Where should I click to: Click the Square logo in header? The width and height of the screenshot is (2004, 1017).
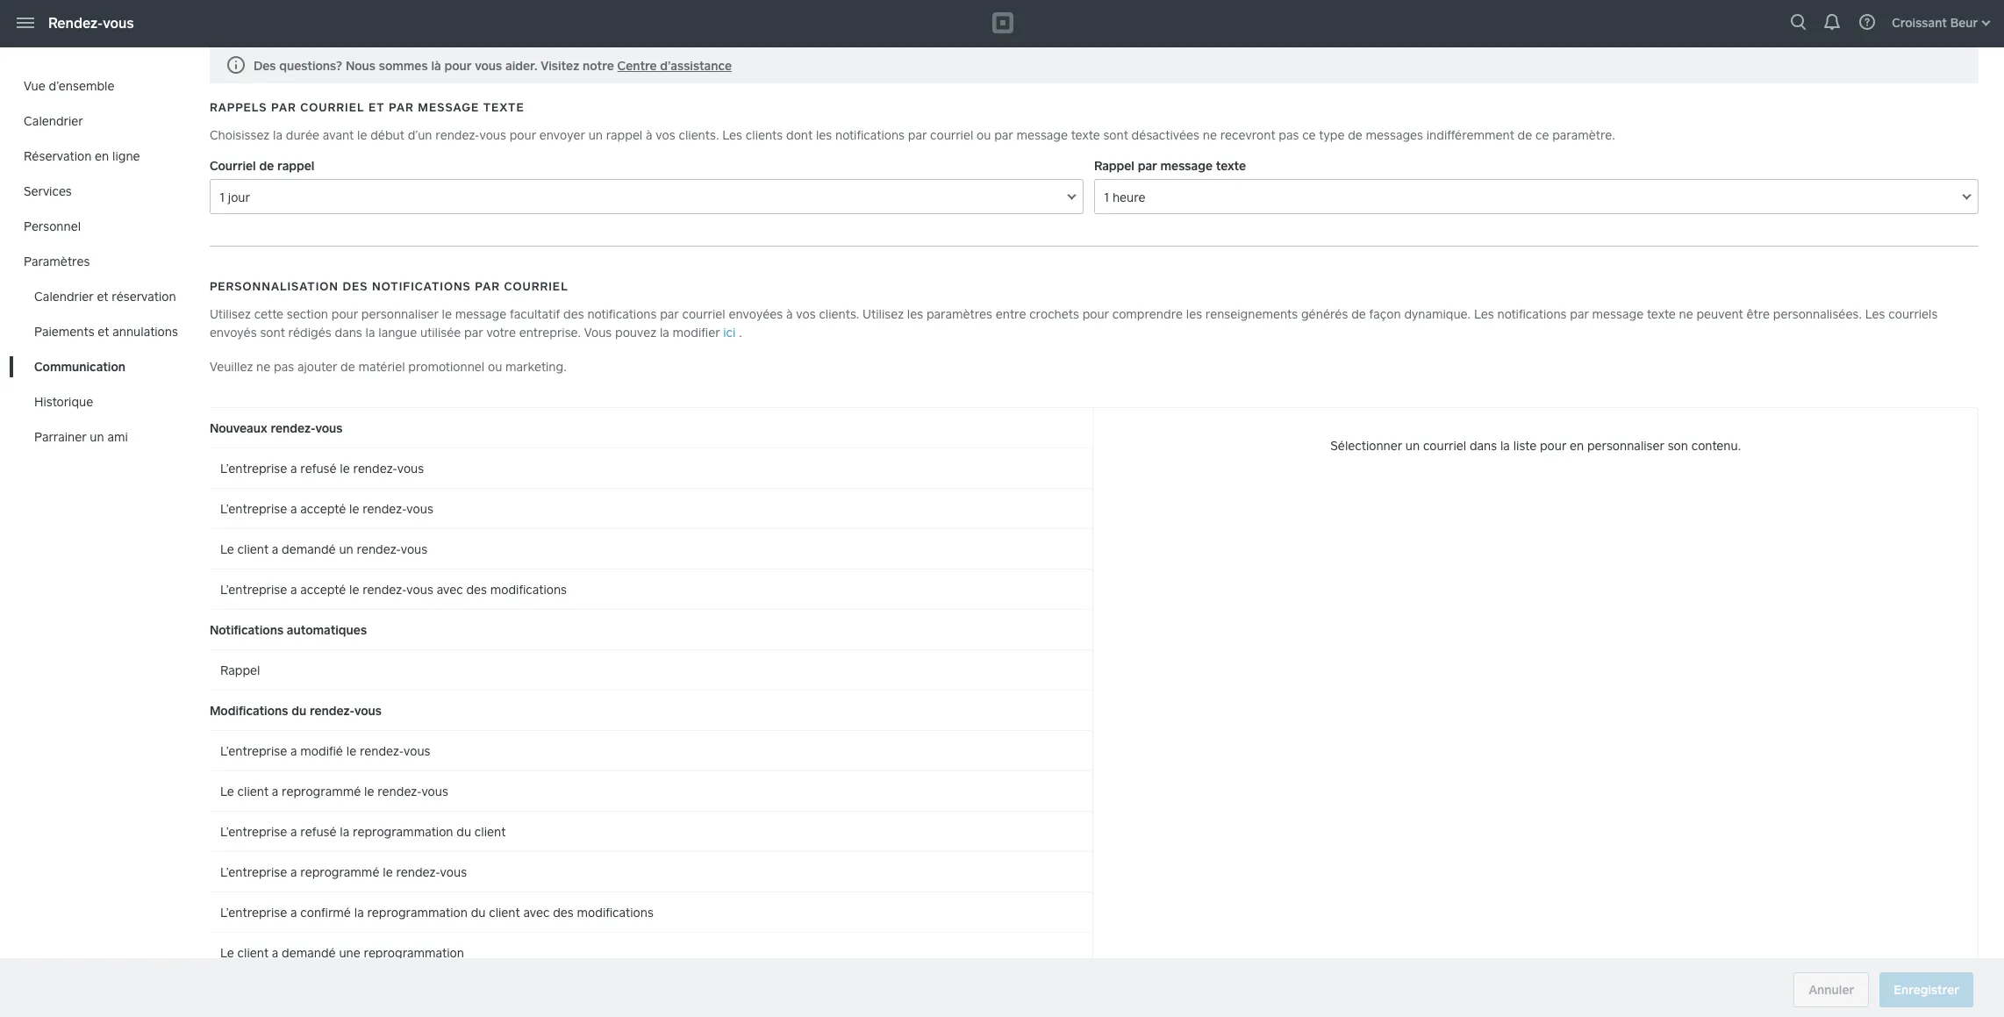[1002, 23]
